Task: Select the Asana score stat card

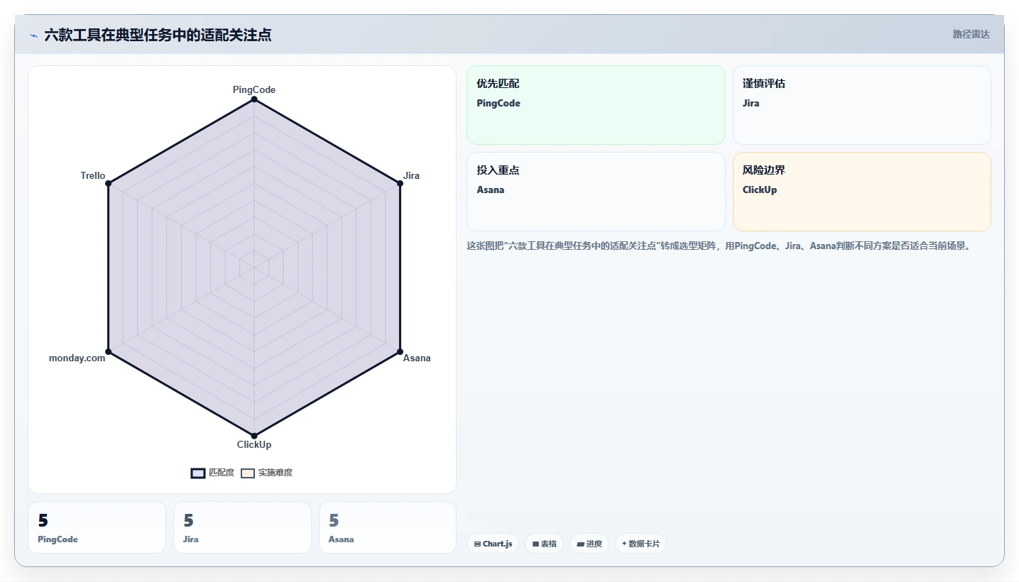Action: [x=388, y=527]
